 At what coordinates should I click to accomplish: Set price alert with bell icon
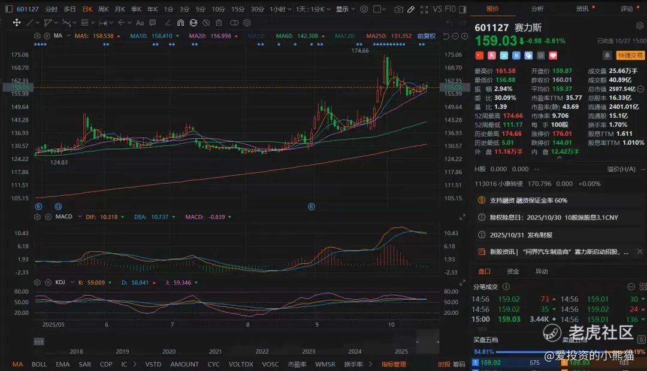(x=607, y=55)
